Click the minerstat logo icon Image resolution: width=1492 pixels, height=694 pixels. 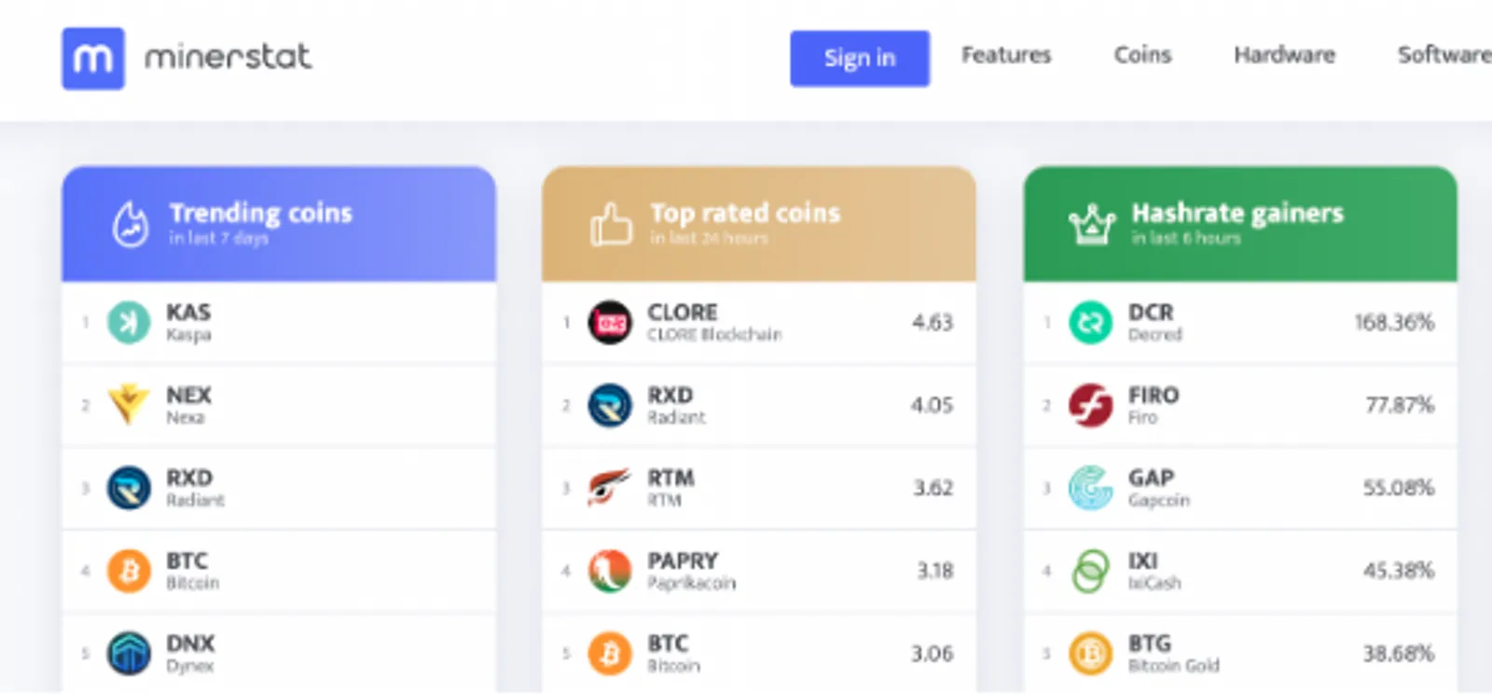click(x=93, y=59)
